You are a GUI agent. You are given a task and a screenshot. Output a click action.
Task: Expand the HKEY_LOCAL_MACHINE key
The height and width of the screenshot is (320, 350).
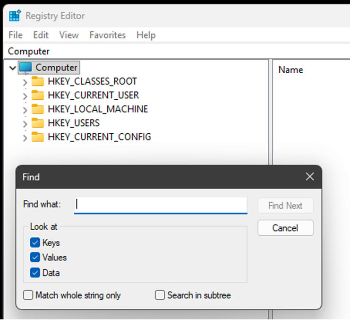click(x=25, y=110)
